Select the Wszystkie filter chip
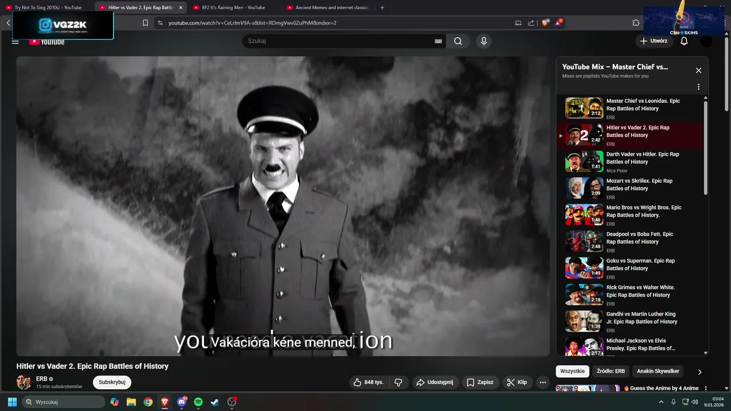731x411 pixels. pos(572,371)
